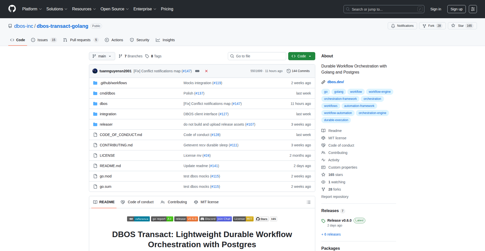The image size is (485, 251).
Task: Open README.md file
Action: point(110,166)
